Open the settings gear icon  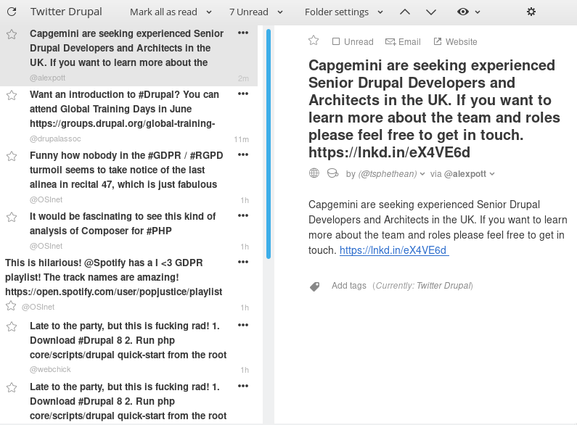tap(531, 12)
